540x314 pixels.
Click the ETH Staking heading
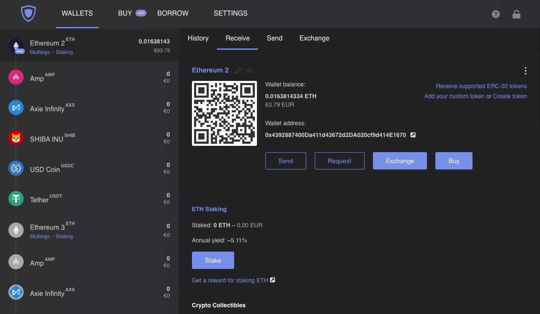tap(209, 209)
